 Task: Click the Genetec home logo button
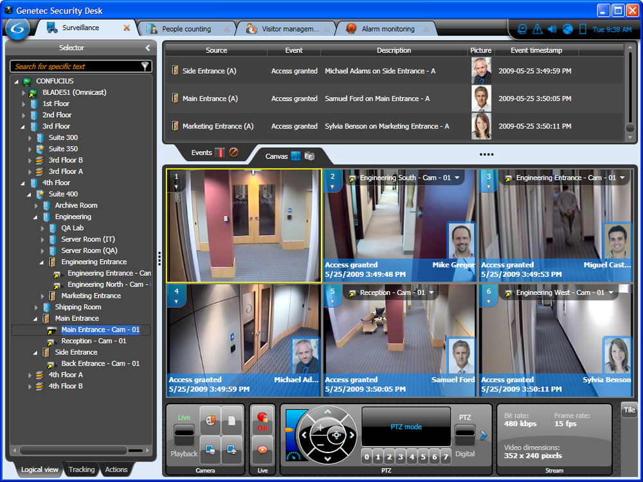click(x=18, y=29)
